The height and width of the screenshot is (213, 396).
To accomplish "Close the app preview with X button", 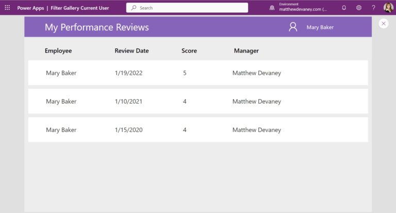I will click(383, 23).
